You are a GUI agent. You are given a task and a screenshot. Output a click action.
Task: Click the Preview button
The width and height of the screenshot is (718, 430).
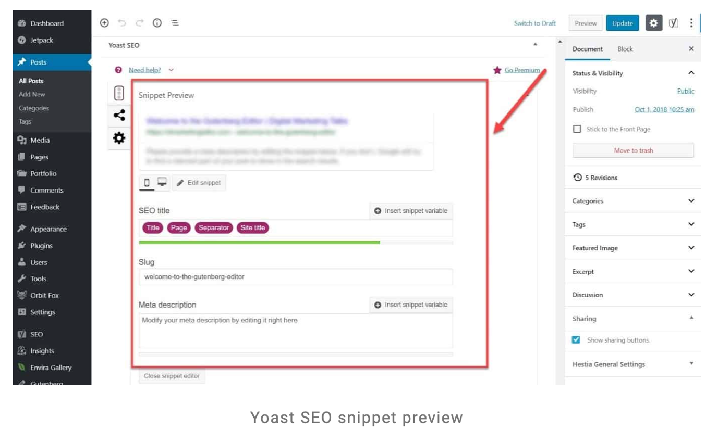pyautogui.click(x=586, y=23)
